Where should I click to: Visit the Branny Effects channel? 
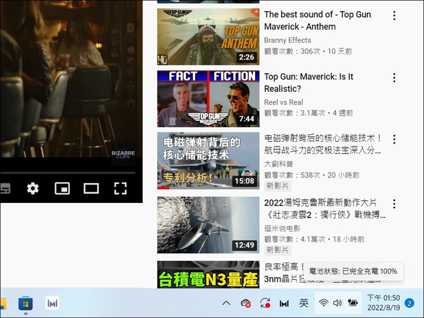click(x=287, y=40)
